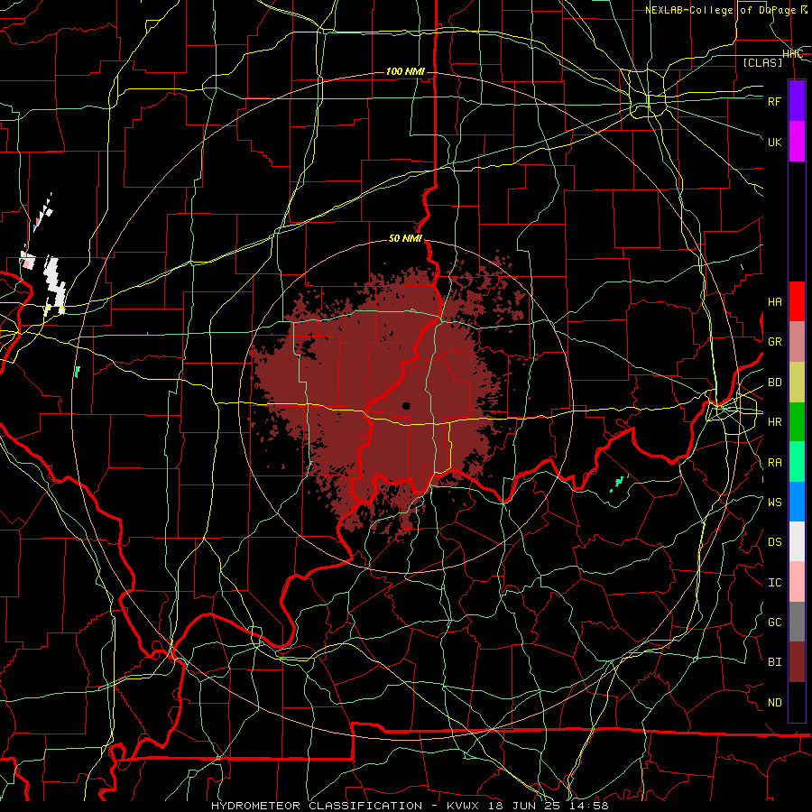Click the BI dark-red legend swatch
This screenshot has height=812, width=812.
point(797,662)
